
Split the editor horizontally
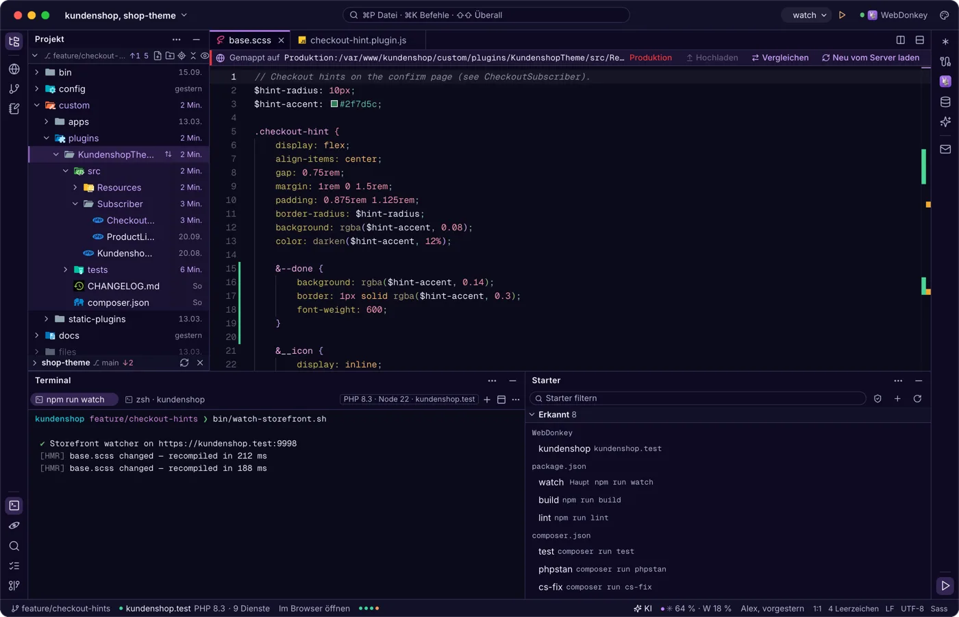click(x=920, y=40)
